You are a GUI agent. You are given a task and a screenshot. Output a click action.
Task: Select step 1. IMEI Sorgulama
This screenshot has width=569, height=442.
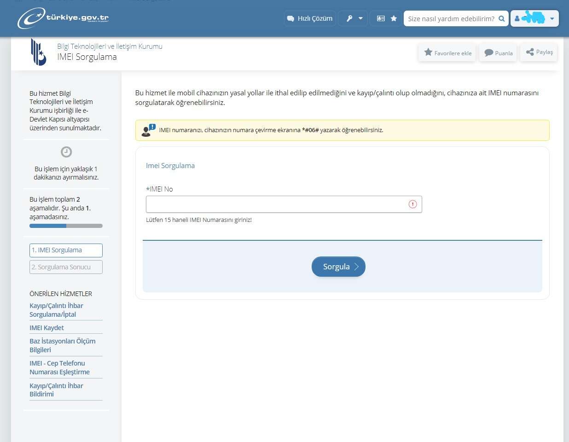pos(66,250)
